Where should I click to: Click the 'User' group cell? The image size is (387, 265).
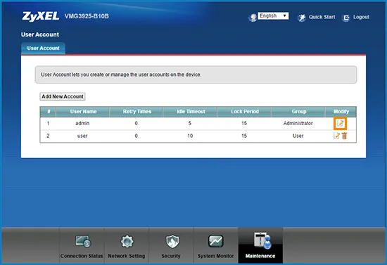(x=298, y=136)
